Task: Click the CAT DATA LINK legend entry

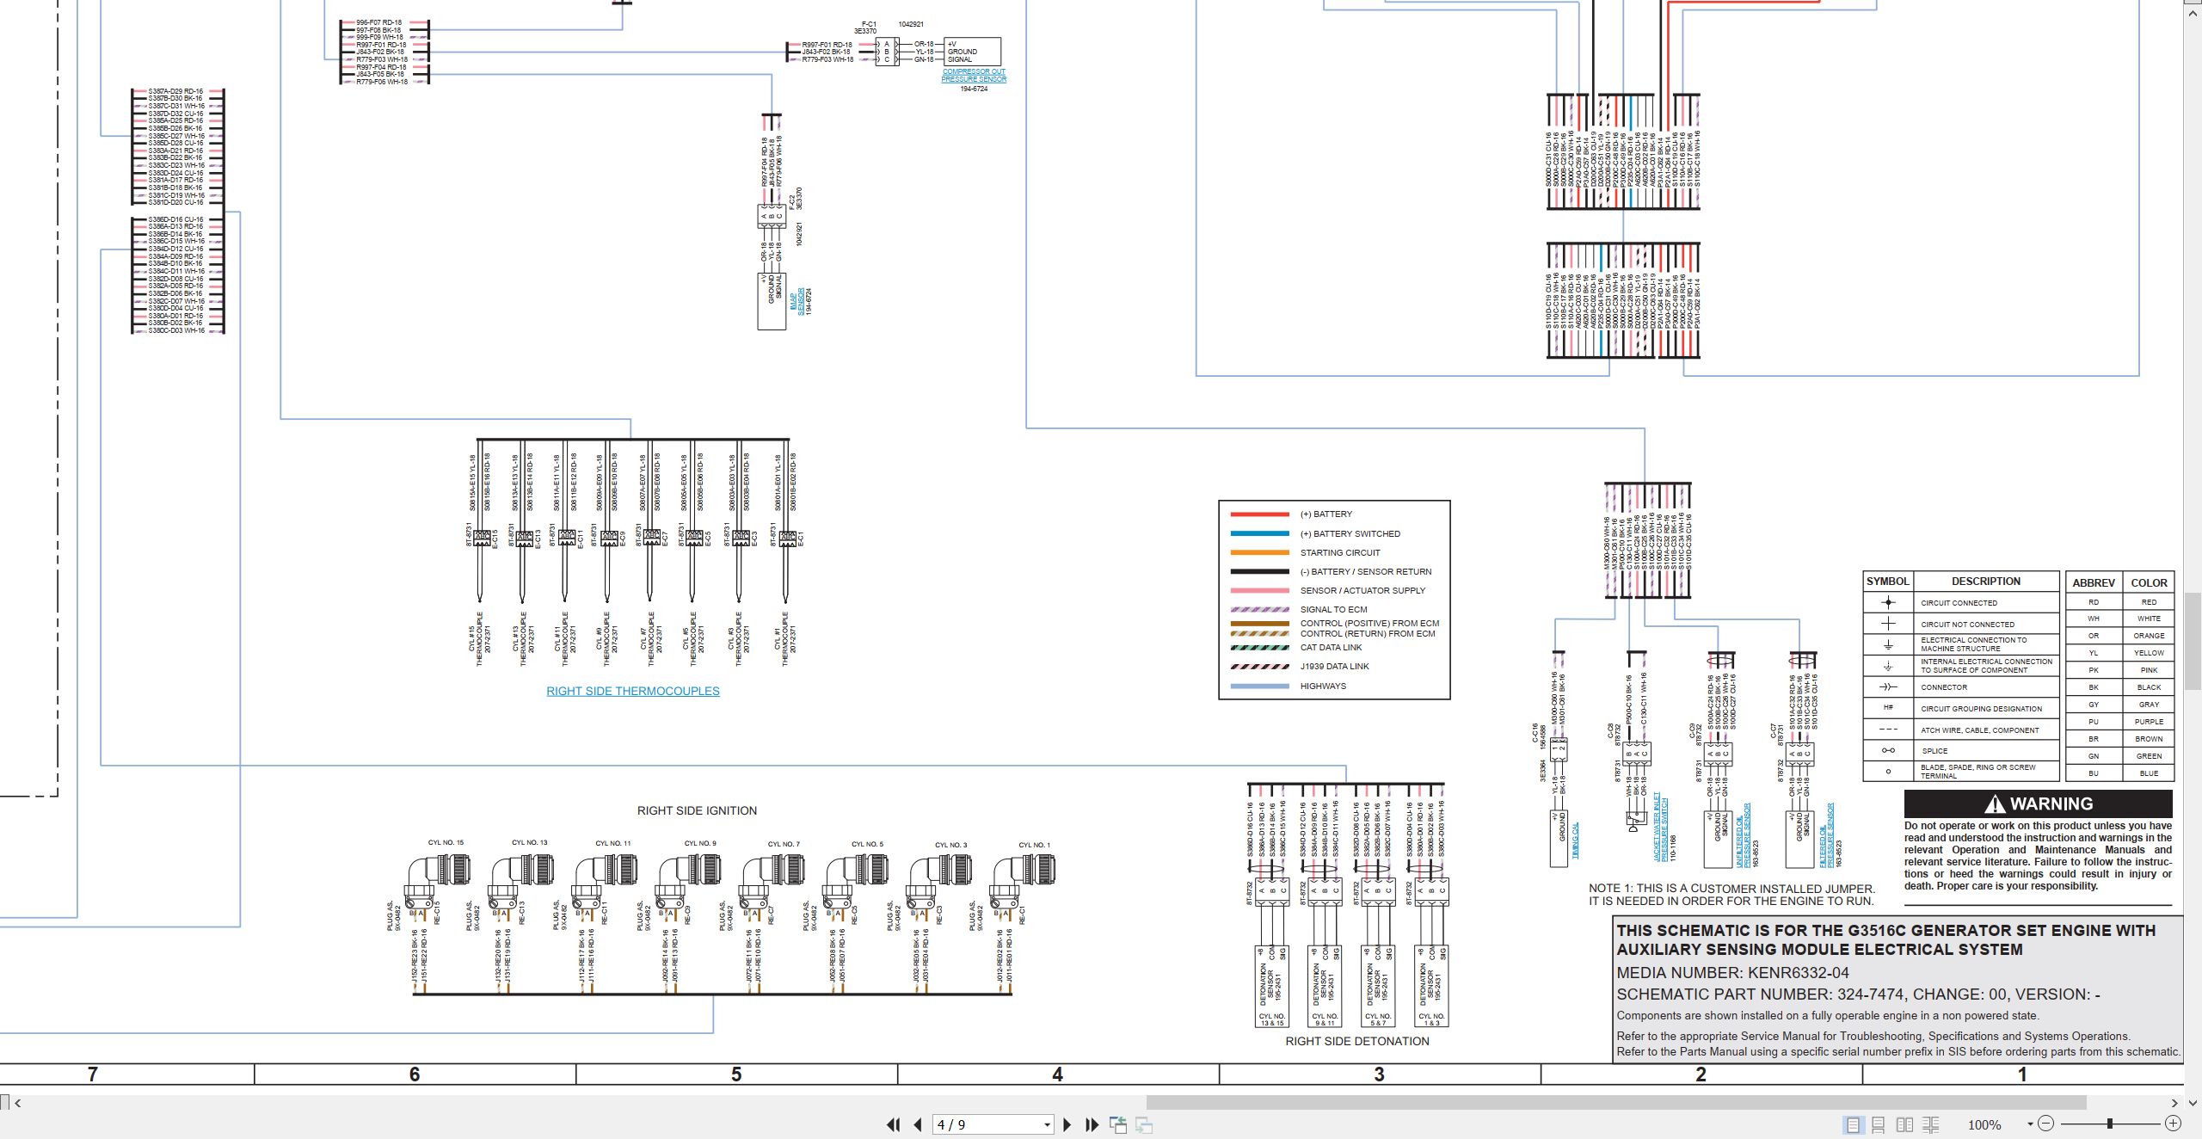Action: coord(1331,648)
